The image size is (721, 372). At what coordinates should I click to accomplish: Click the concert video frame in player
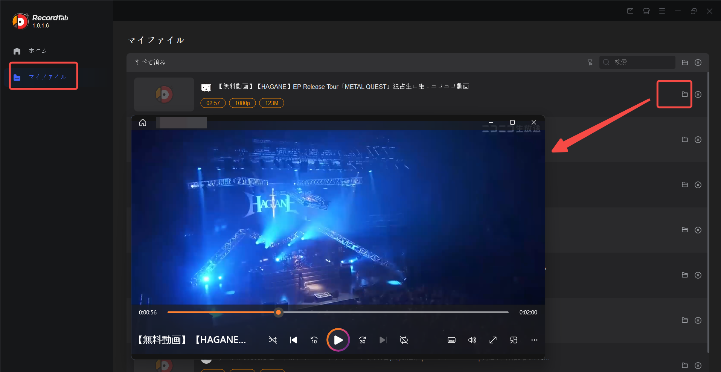pyautogui.click(x=338, y=217)
